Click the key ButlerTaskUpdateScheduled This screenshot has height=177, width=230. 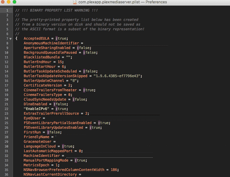point(50,71)
